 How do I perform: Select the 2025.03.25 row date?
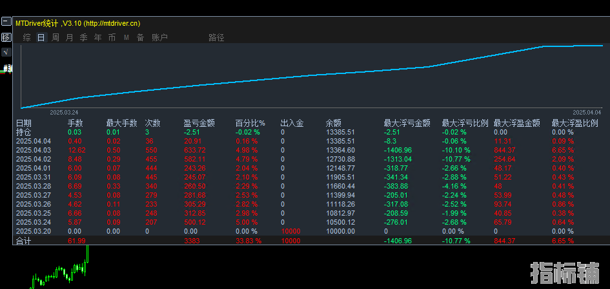point(34,213)
